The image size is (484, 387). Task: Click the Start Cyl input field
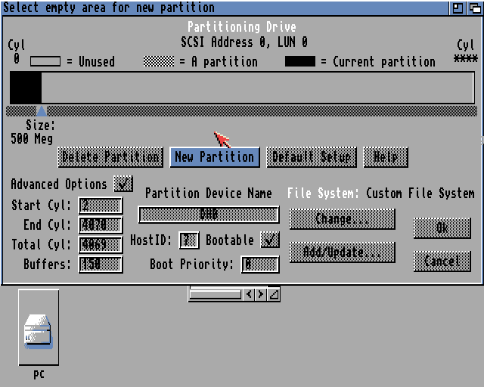pos(101,206)
